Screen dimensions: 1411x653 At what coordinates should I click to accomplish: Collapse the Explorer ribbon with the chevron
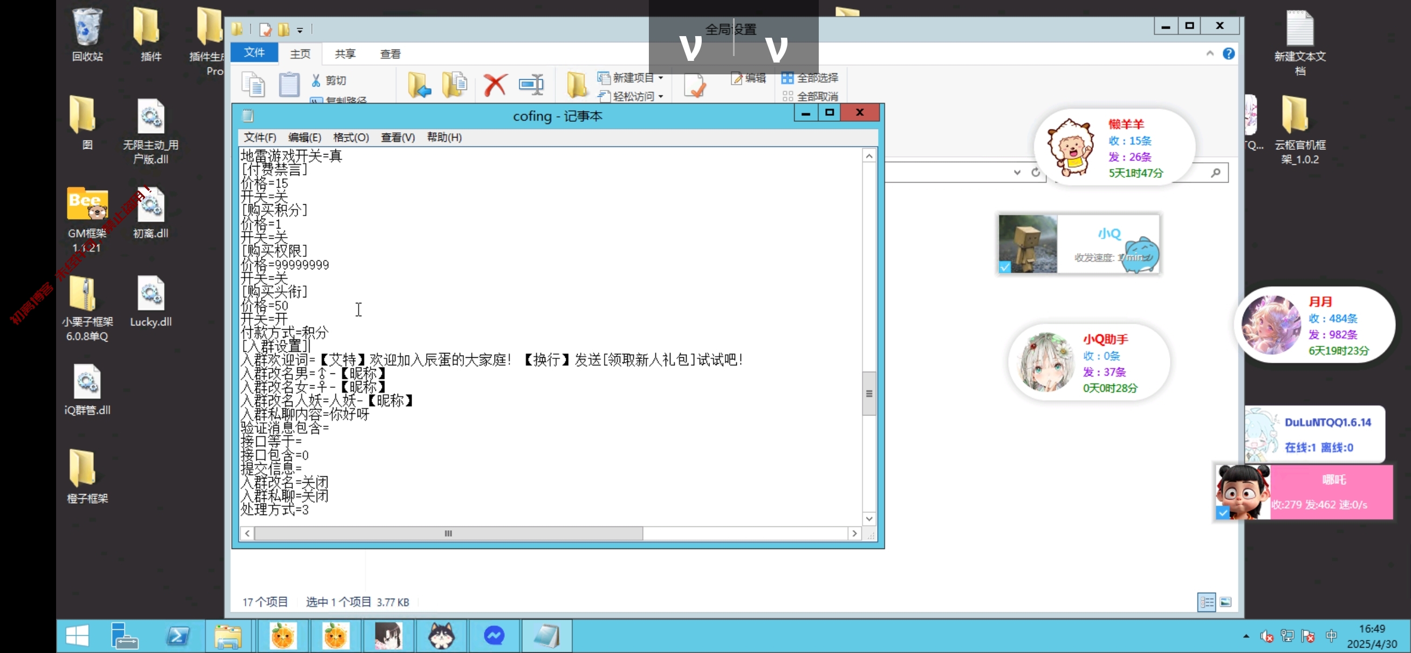pos(1209,54)
